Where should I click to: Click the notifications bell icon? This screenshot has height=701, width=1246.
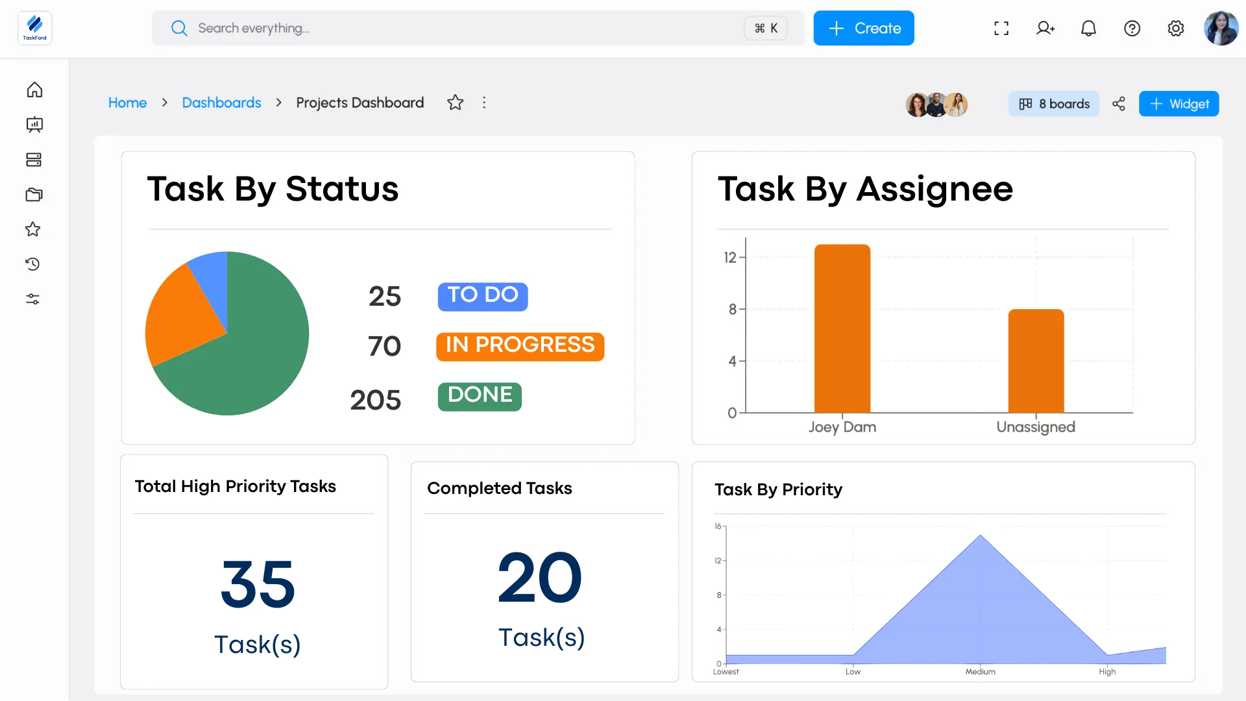click(1088, 29)
